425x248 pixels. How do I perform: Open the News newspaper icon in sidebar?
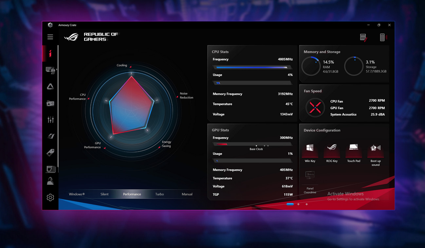(x=51, y=169)
